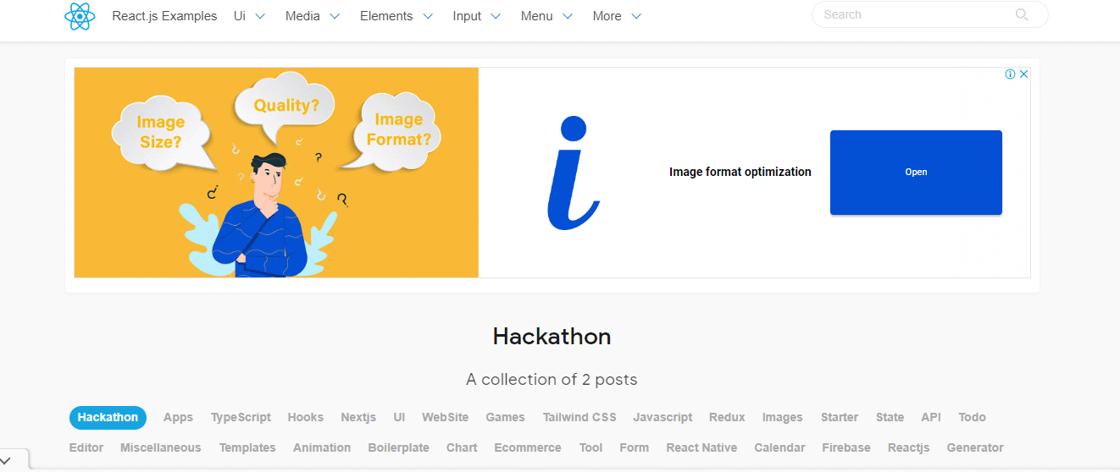1120x472 pixels.
Task: Click the ad info icon
Action: point(1010,74)
